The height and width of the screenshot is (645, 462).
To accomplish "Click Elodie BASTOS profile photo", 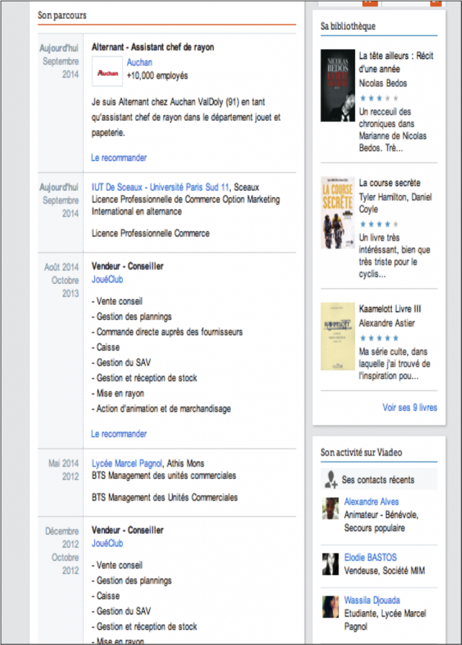I will pos(331,564).
